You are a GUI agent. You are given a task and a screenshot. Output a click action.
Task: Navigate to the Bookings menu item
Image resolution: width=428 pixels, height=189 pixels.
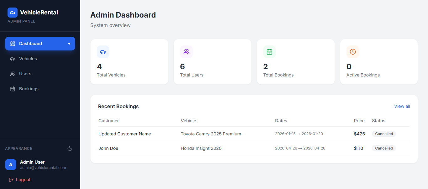click(40, 89)
